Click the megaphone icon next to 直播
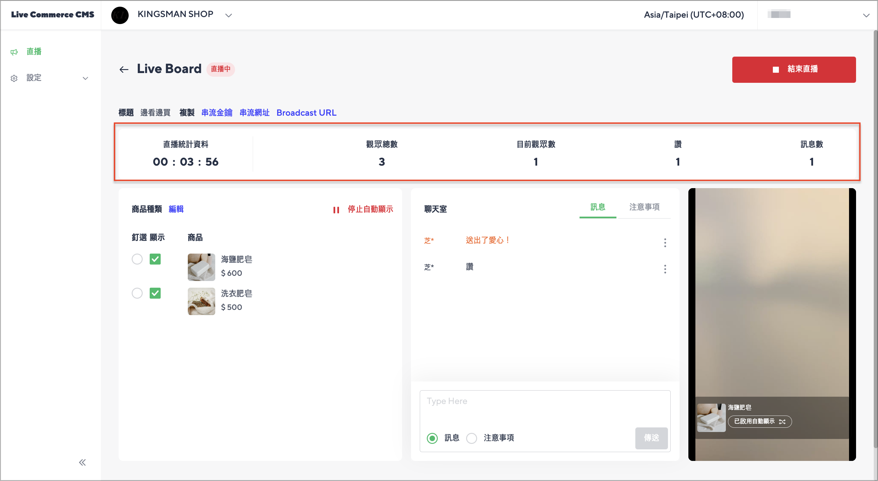 [14, 52]
